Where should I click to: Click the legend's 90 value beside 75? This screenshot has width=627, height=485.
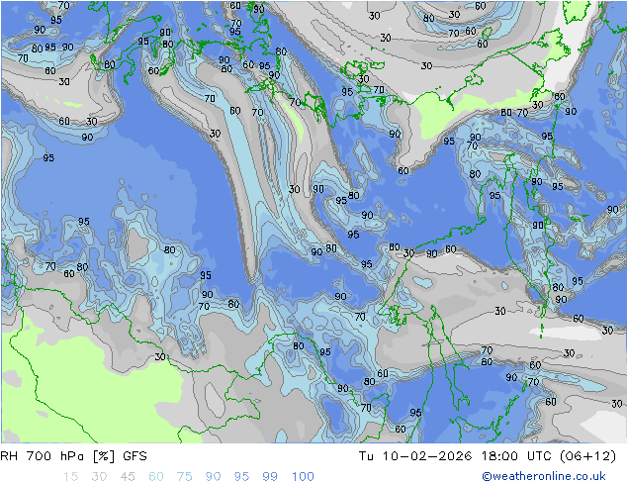click(214, 477)
